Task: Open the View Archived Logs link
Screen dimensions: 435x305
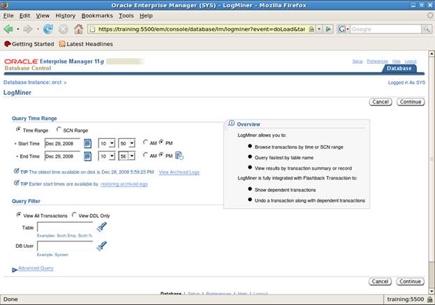Action: (179, 172)
